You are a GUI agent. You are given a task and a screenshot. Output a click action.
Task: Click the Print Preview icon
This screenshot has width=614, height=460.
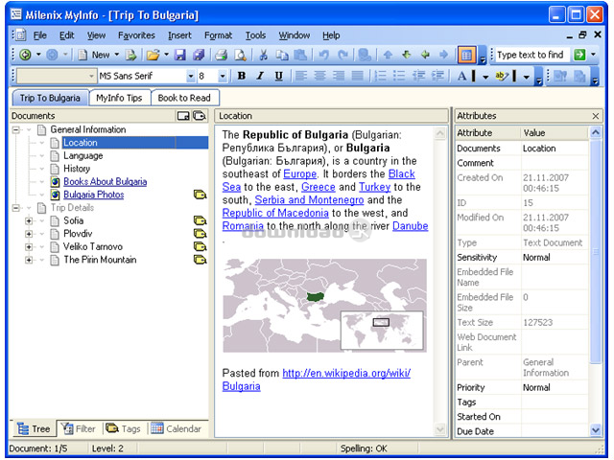[x=240, y=55]
